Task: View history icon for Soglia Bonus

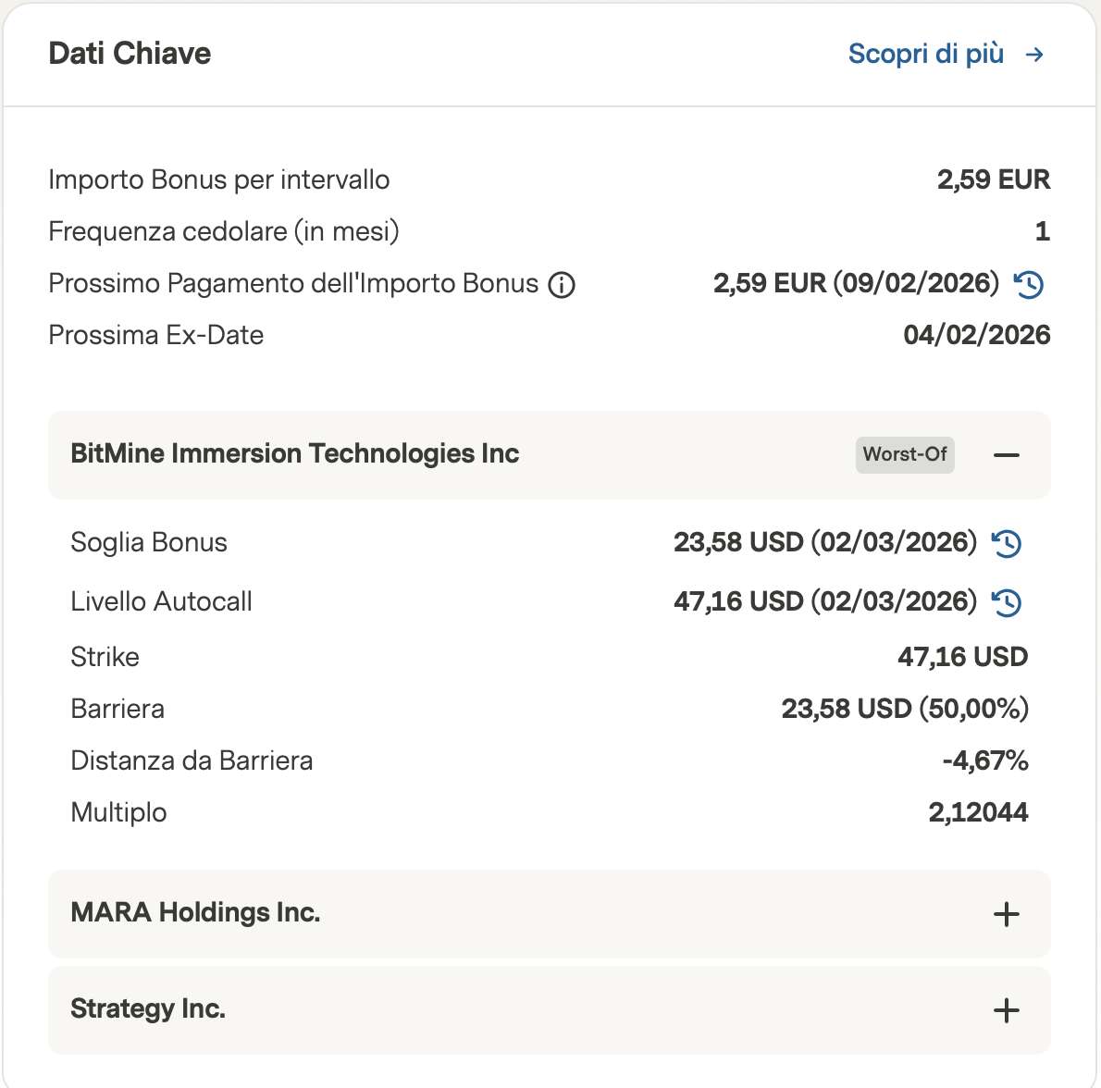Action: (x=1007, y=543)
